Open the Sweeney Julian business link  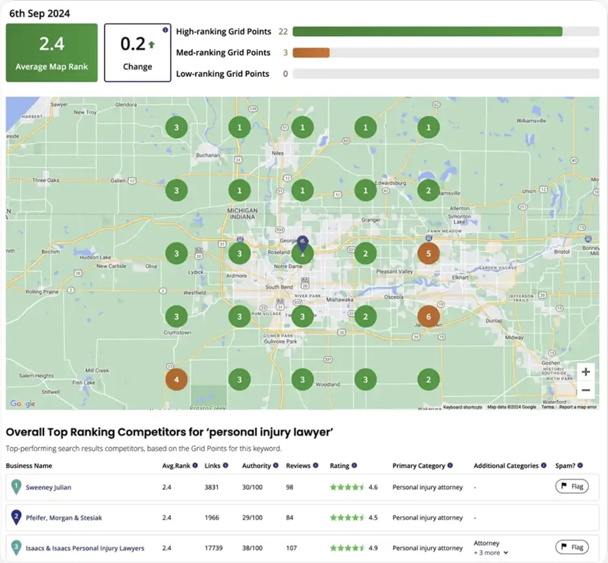[48, 487]
